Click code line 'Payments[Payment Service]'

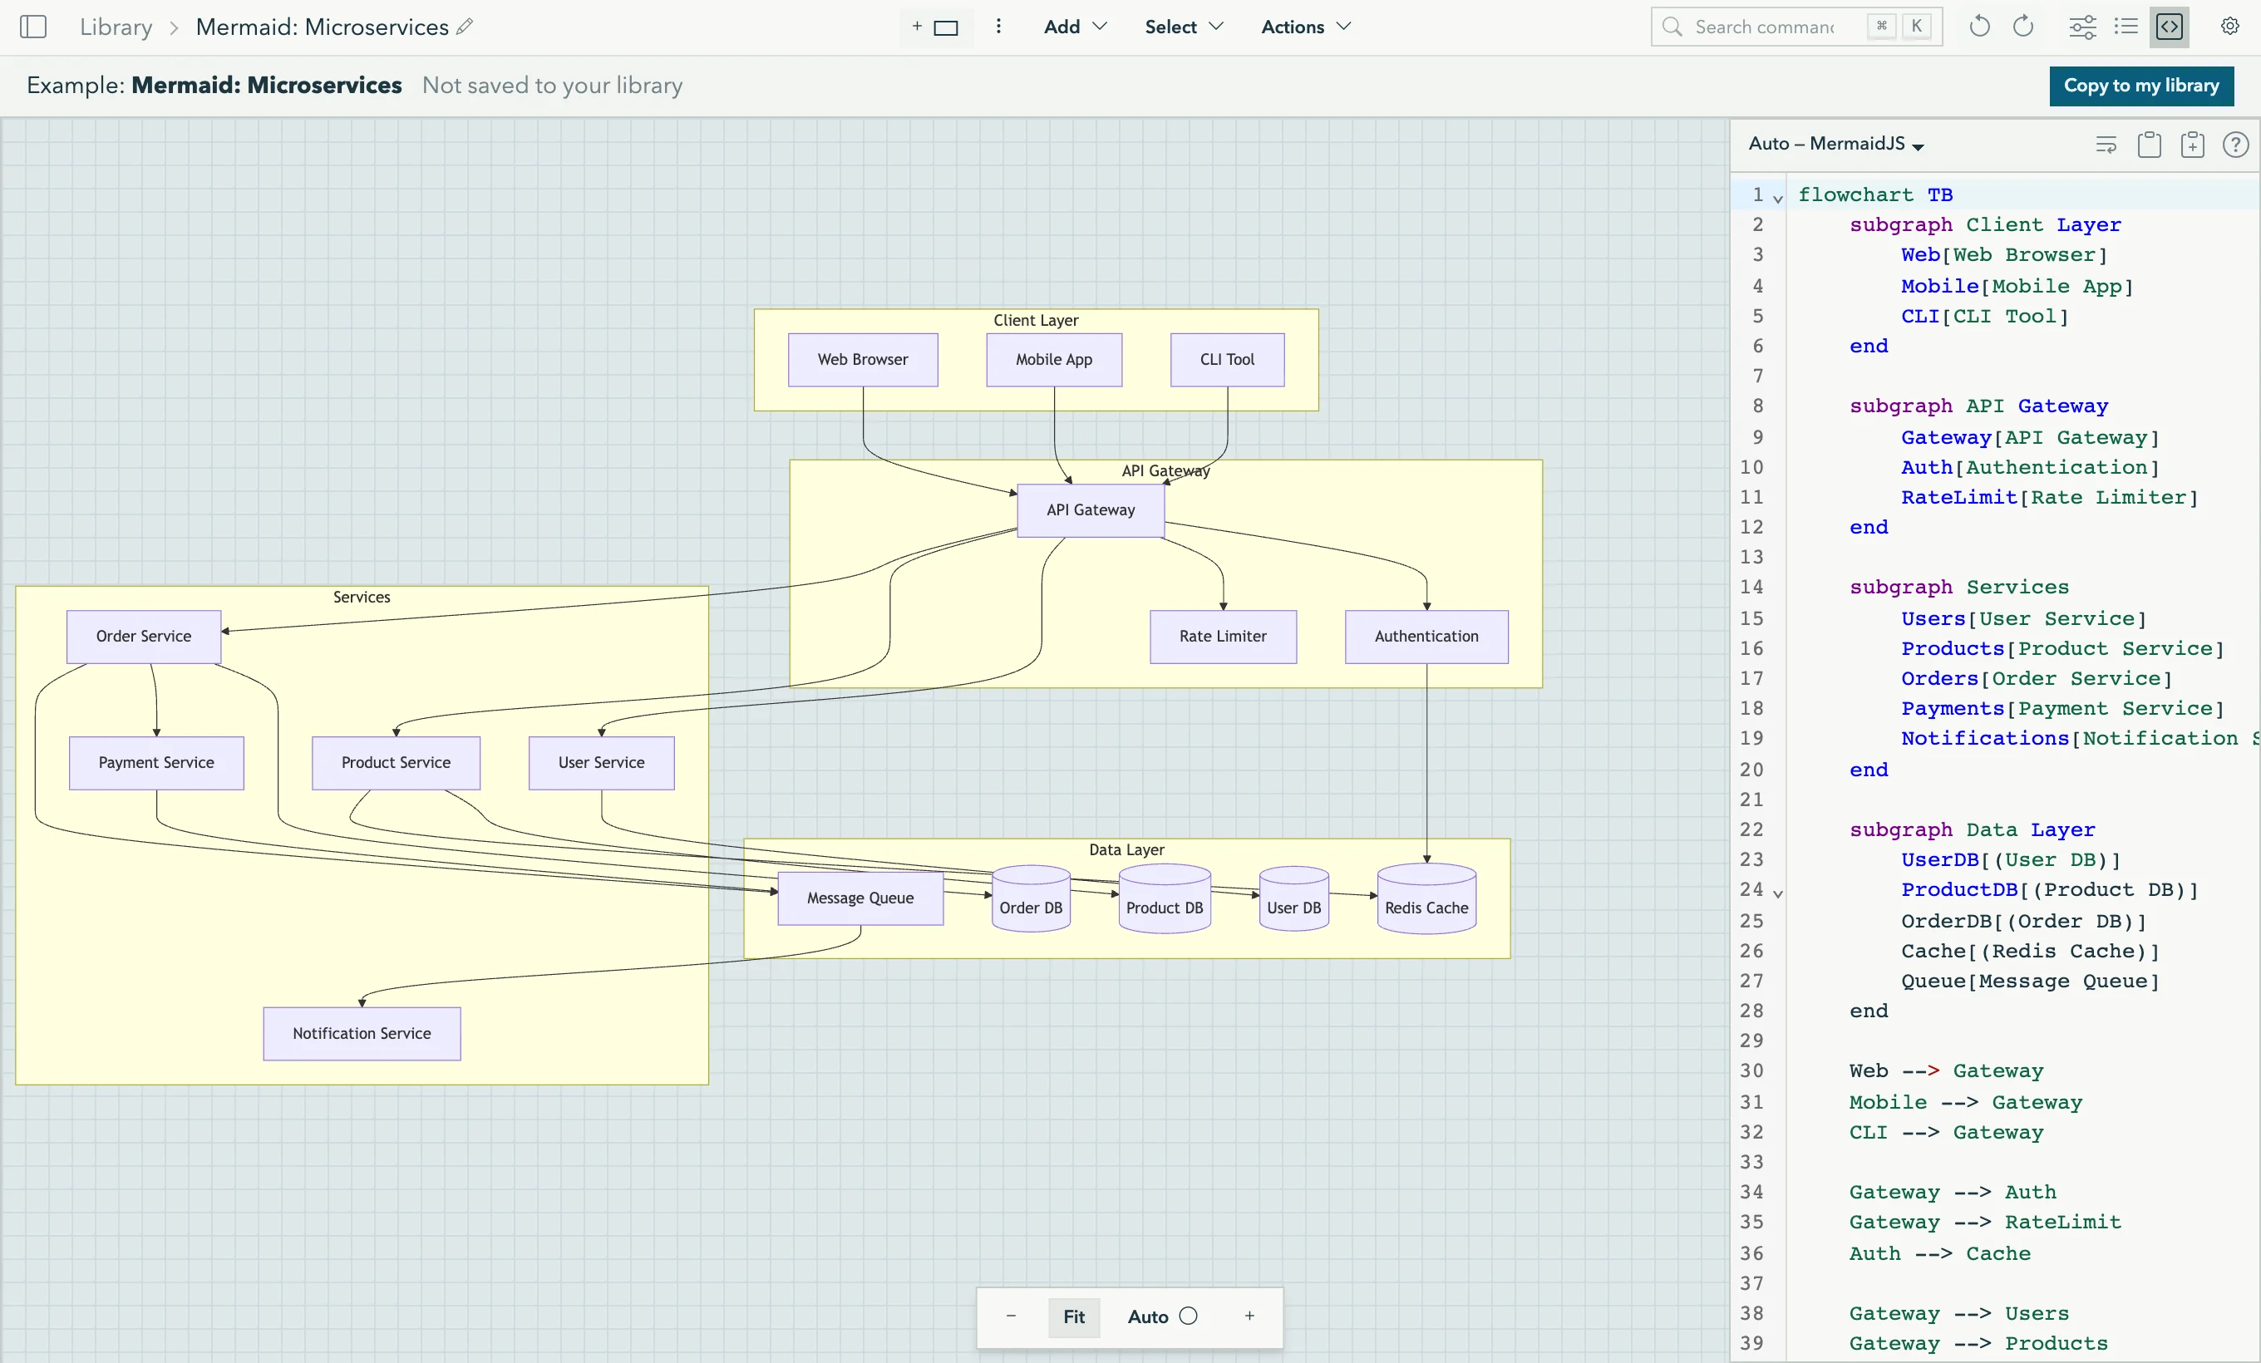tap(2061, 708)
